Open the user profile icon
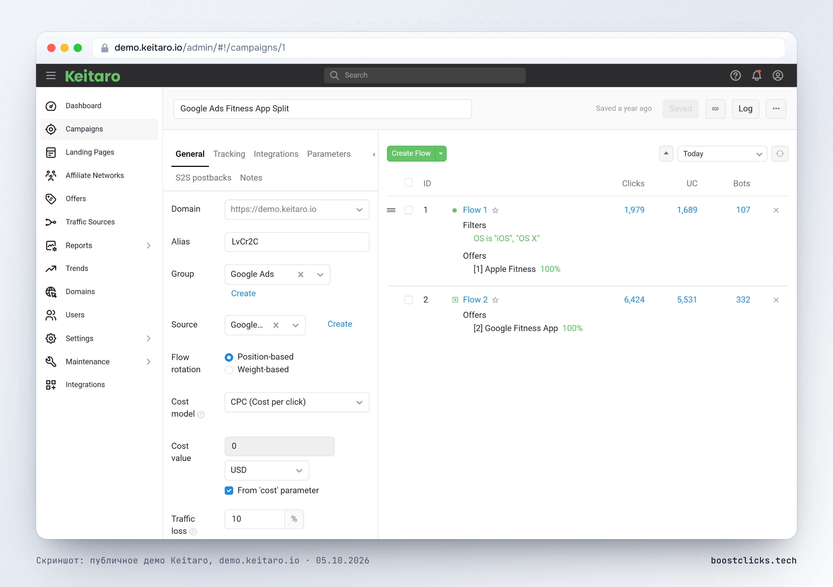This screenshot has width=833, height=587. pos(777,75)
